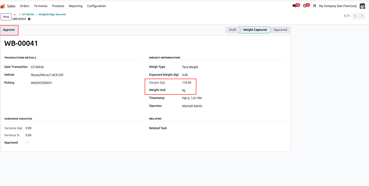369x186 pixels.
Task: Open the Reporting menu
Action: [x=76, y=6]
